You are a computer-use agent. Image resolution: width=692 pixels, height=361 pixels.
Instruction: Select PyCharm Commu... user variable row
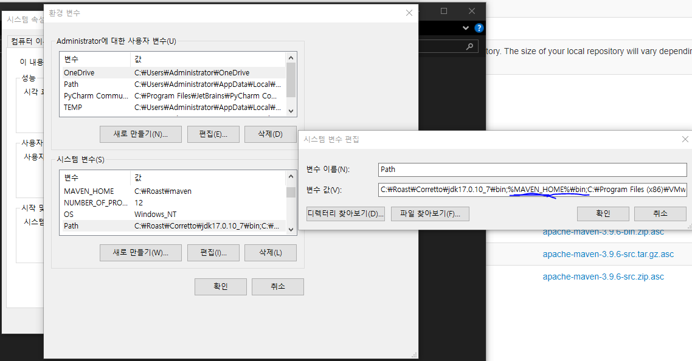[x=173, y=96]
